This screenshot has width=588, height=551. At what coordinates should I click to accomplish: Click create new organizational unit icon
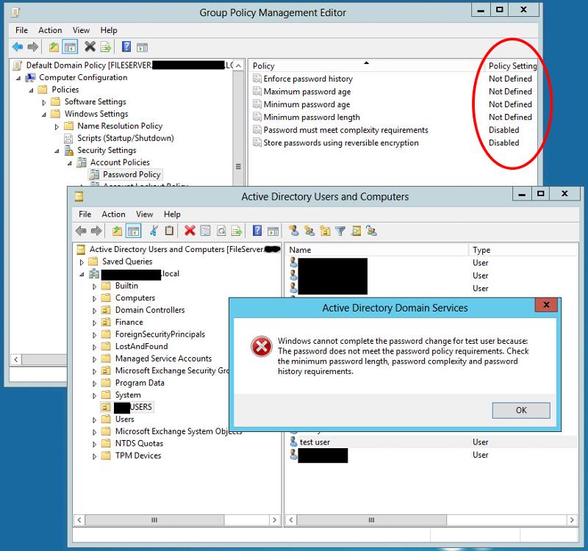pos(325,231)
